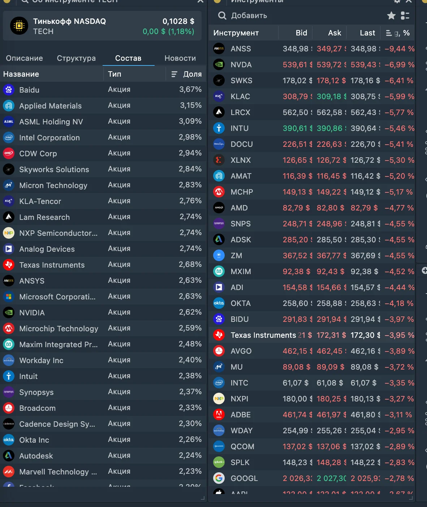Click the NVDA ticker logo in instruments

coord(219,64)
